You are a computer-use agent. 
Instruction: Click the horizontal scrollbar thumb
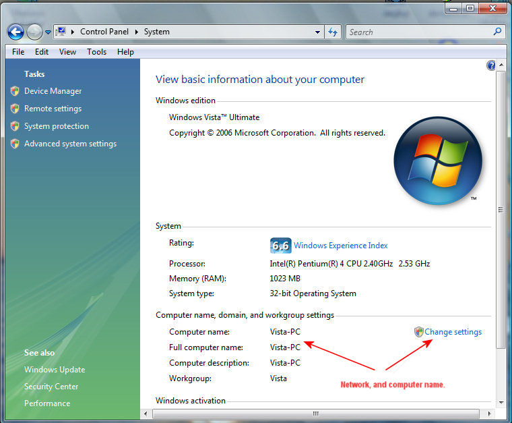[x=315, y=414]
